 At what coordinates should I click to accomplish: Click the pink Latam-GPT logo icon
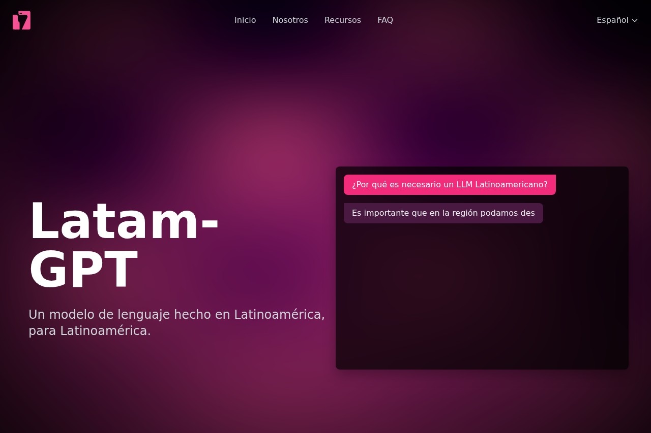(x=21, y=20)
